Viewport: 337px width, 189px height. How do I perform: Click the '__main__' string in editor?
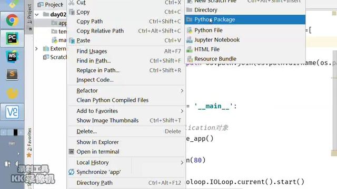click(x=214, y=106)
